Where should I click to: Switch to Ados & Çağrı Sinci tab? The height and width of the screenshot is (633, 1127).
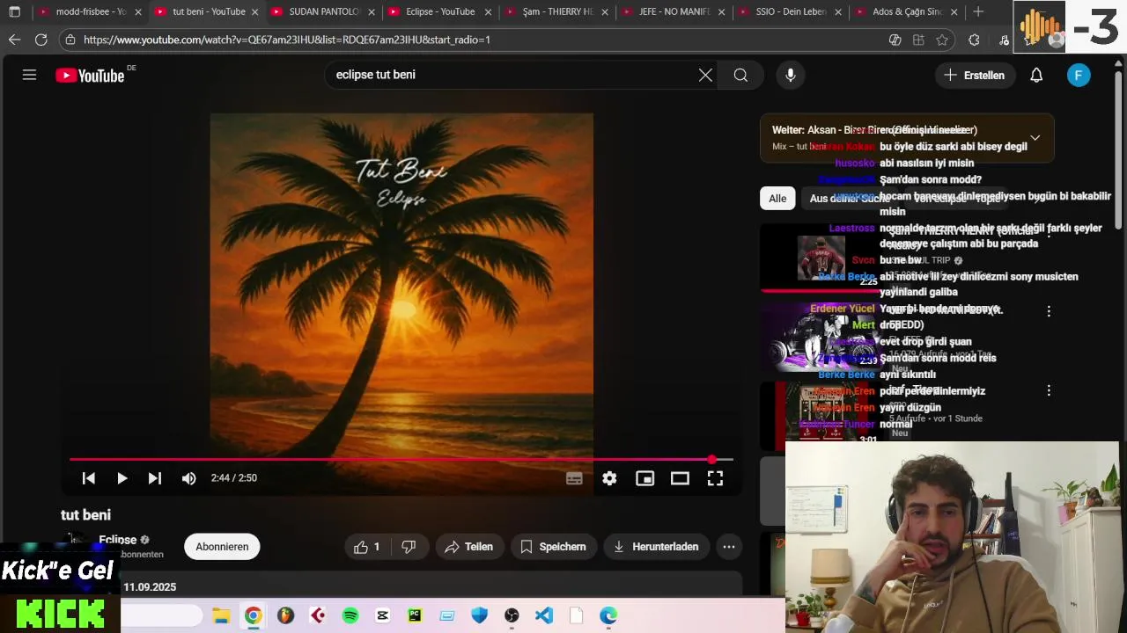[907, 12]
